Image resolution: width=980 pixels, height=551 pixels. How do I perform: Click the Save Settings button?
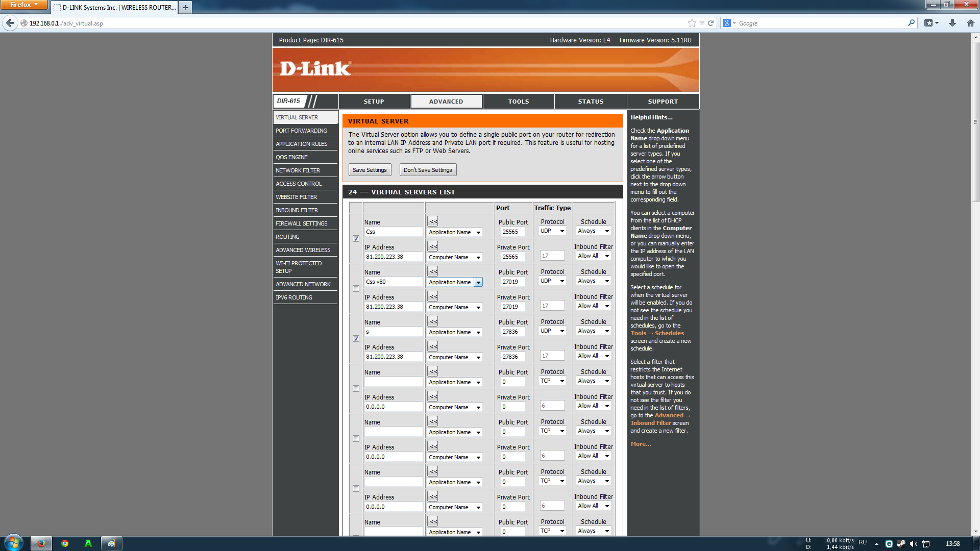(x=370, y=170)
